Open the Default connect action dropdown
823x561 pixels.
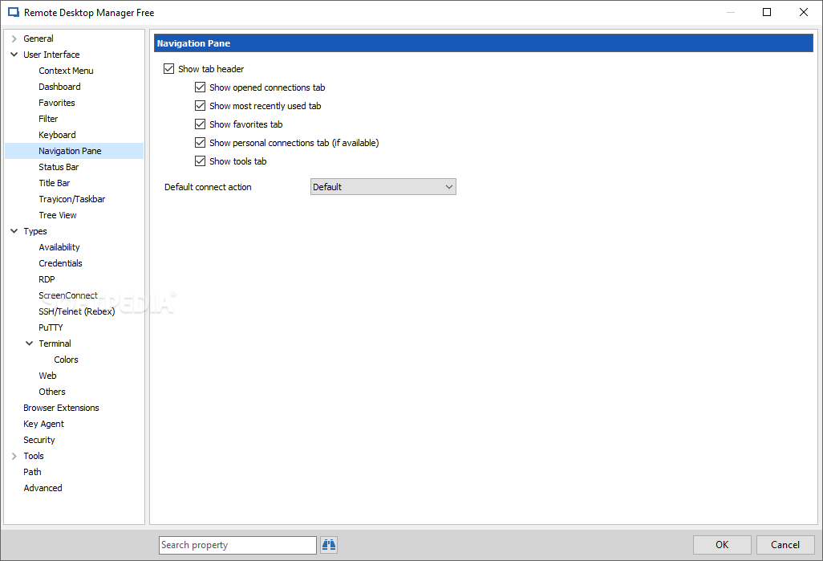[x=383, y=187]
